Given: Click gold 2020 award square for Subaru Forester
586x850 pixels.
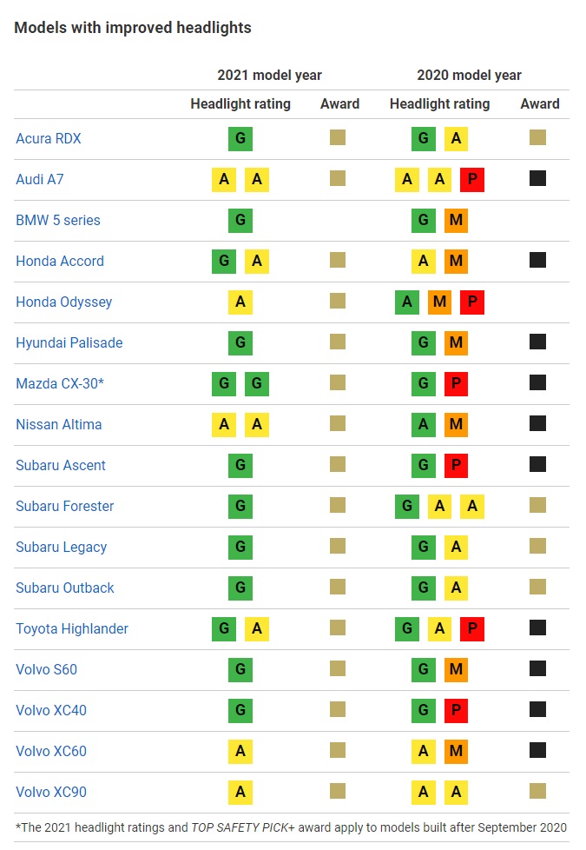Looking at the screenshot, I should tap(537, 505).
